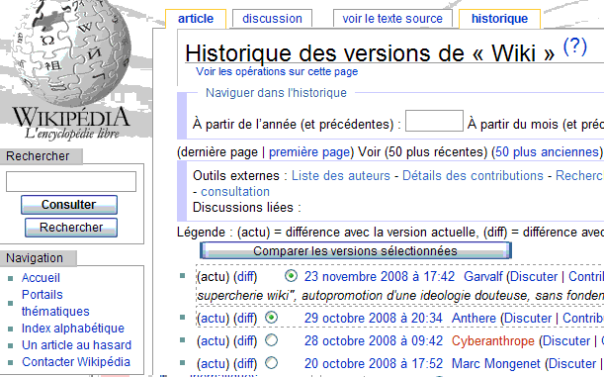Click the sidebar Rechercher button
The image size is (604, 377).
[x=71, y=228]
